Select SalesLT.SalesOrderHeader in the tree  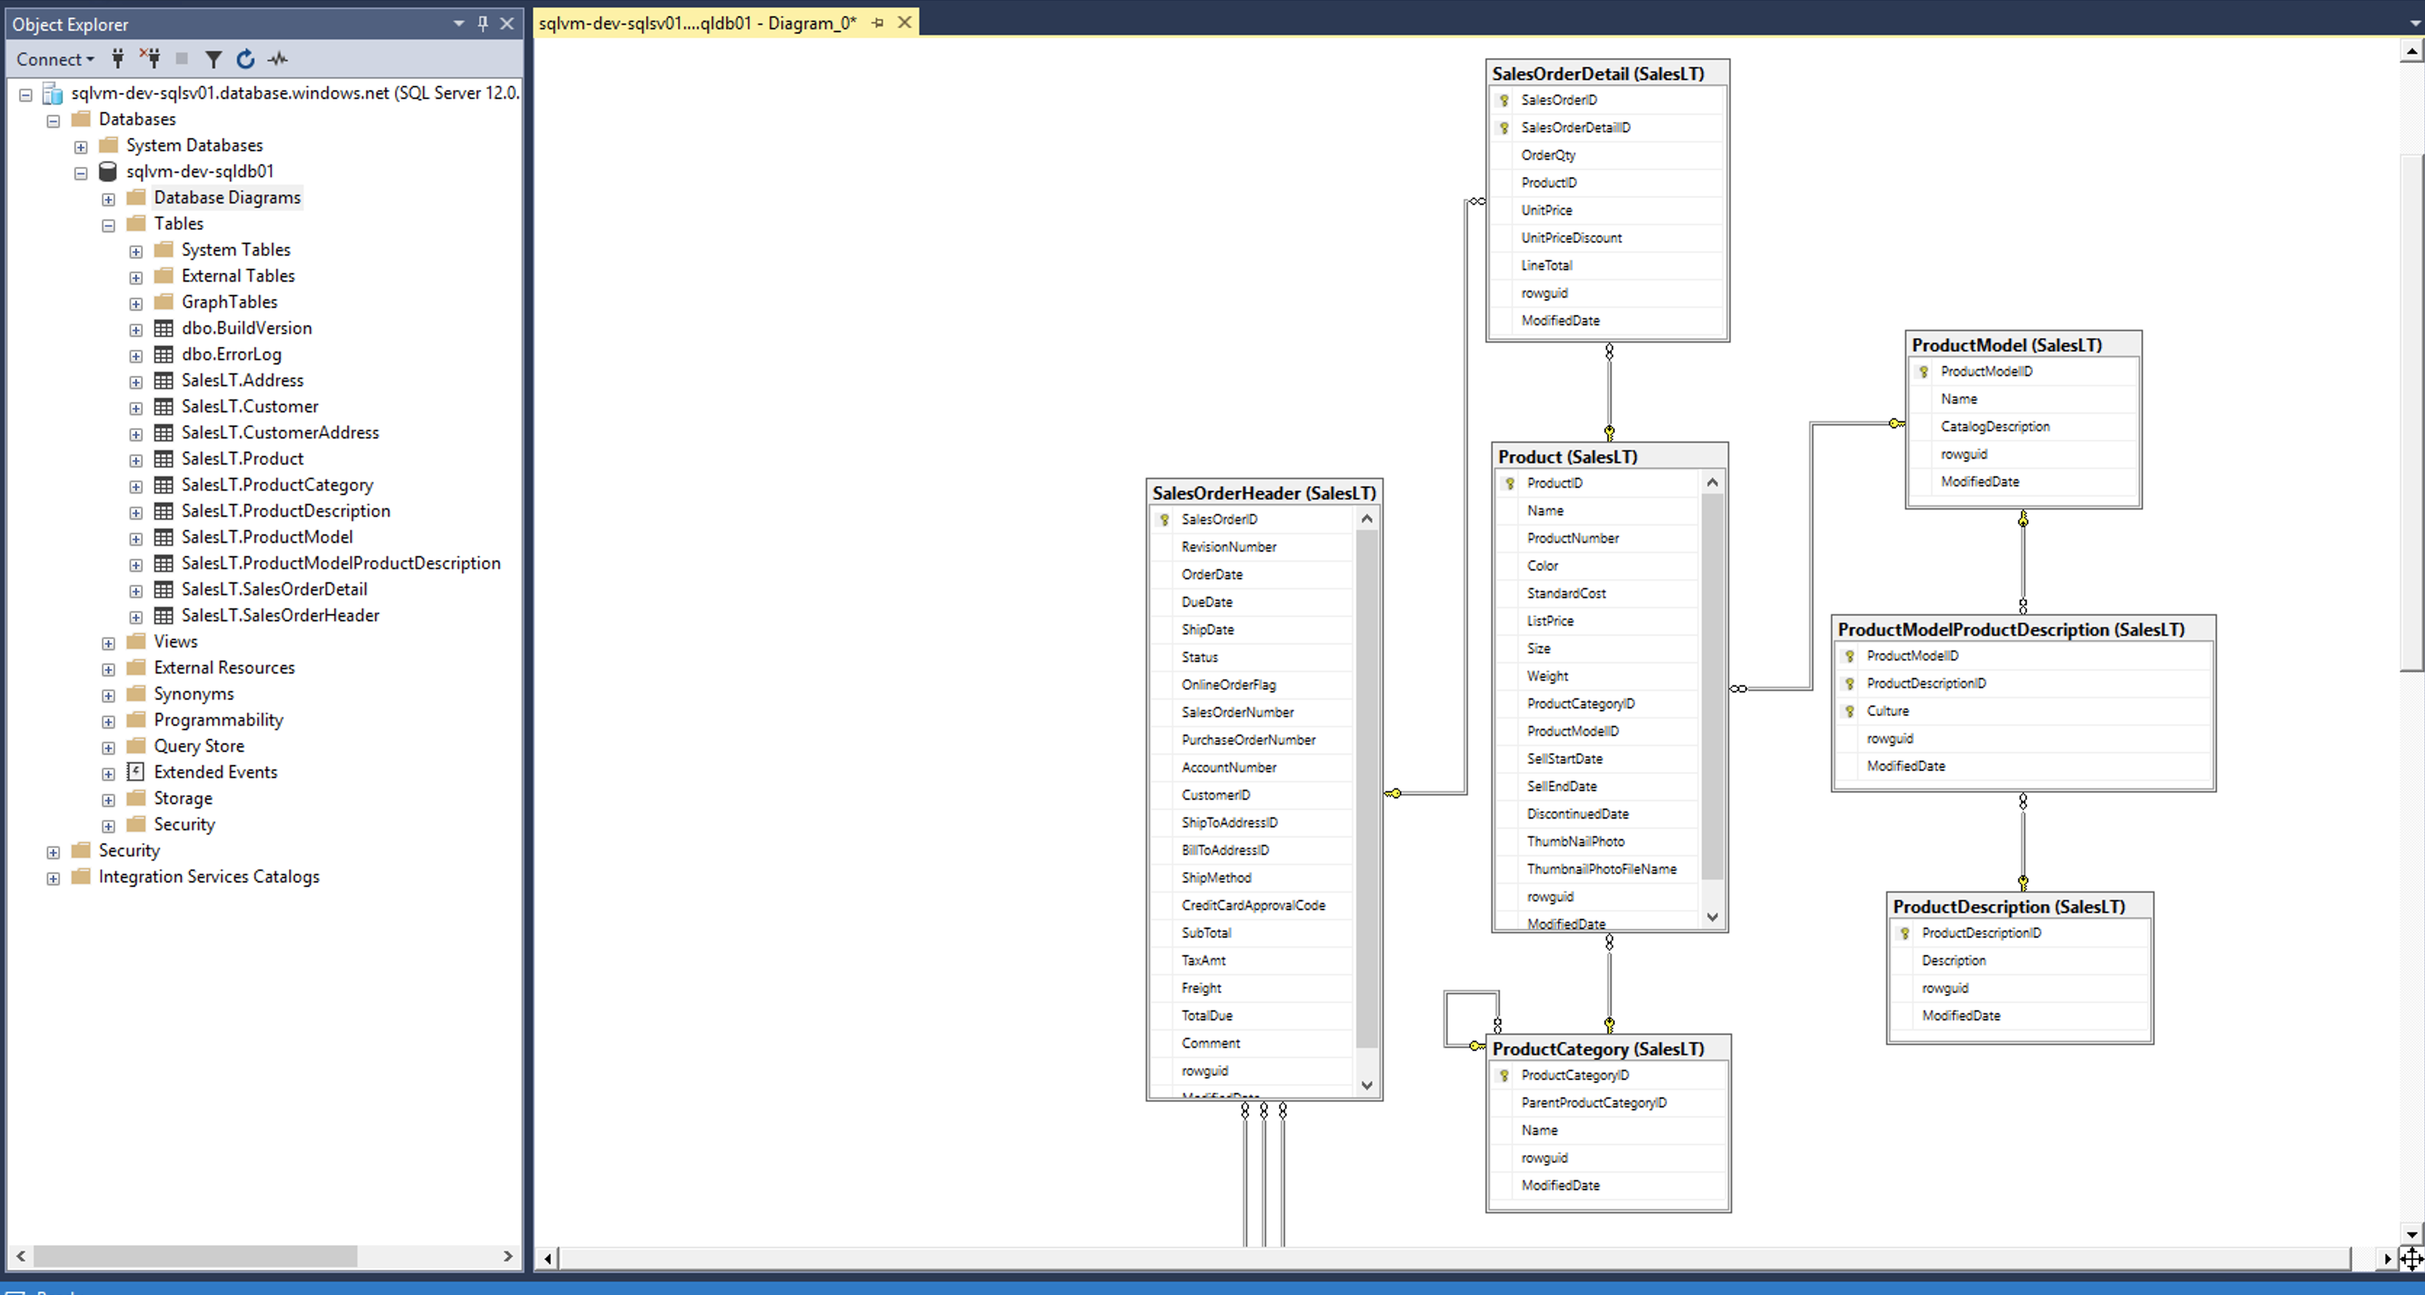(x=280, y=616)
